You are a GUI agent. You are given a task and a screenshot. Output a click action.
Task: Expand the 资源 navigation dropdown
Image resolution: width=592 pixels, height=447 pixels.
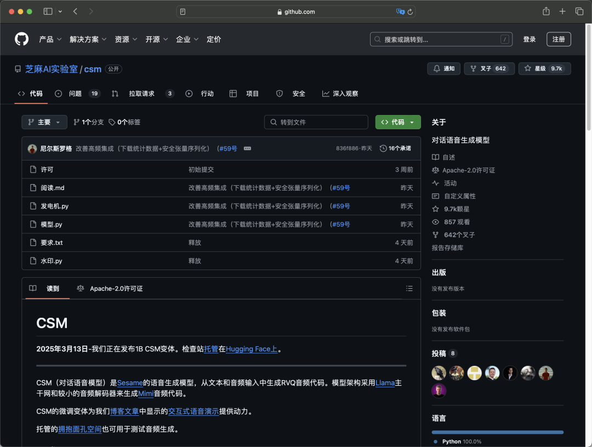pyautogui.click(x=126, y=39)
